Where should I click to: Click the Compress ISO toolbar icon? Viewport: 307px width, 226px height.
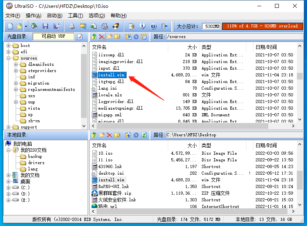click(x=83, y=26)
